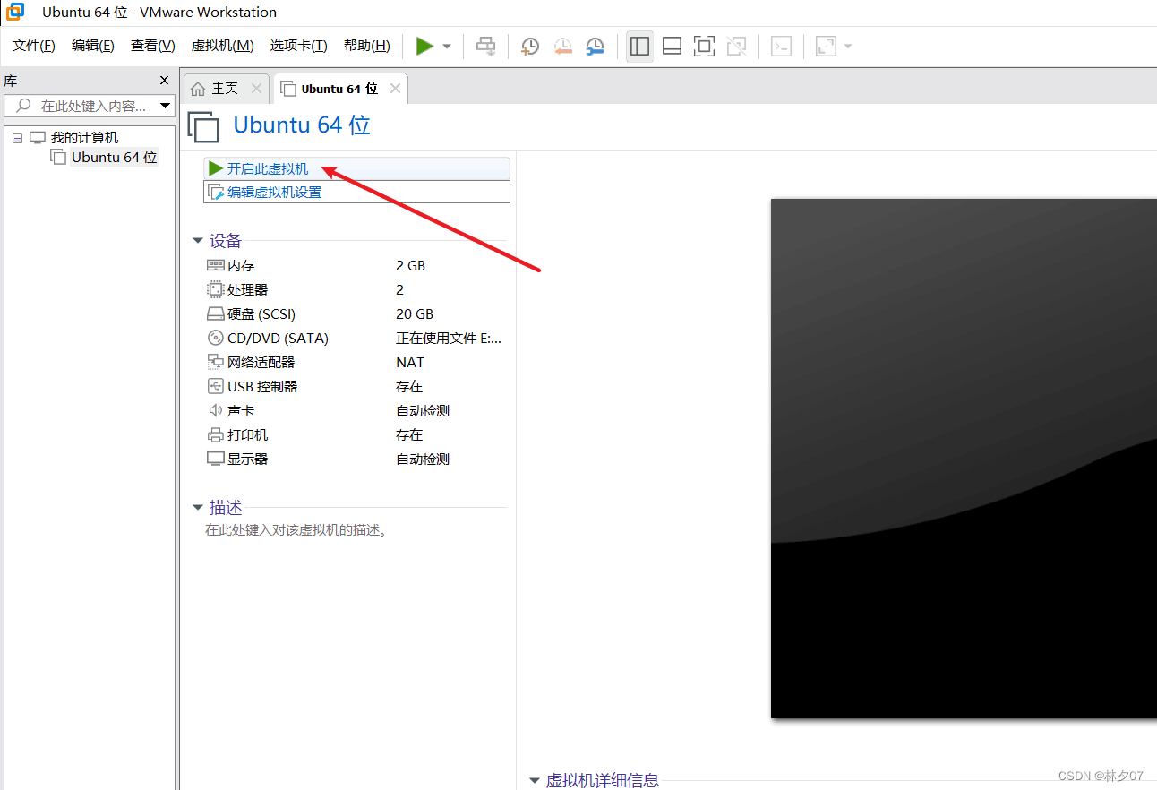Select the 声卡 device label
This screenshot has width=1157, height=790.
241,411
